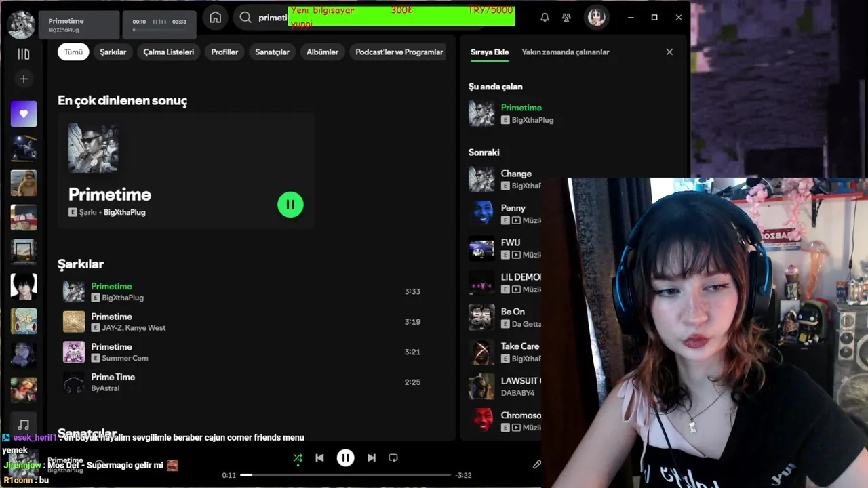Click FWU in the queue
This screenshot has height=488, width=868.
511,243
